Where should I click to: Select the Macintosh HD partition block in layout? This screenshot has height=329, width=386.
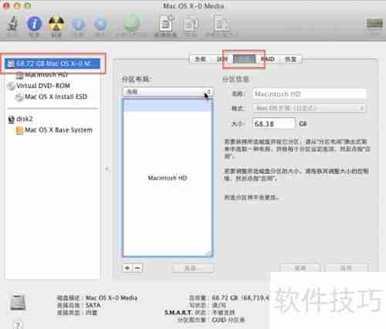[x=168, y=178]
